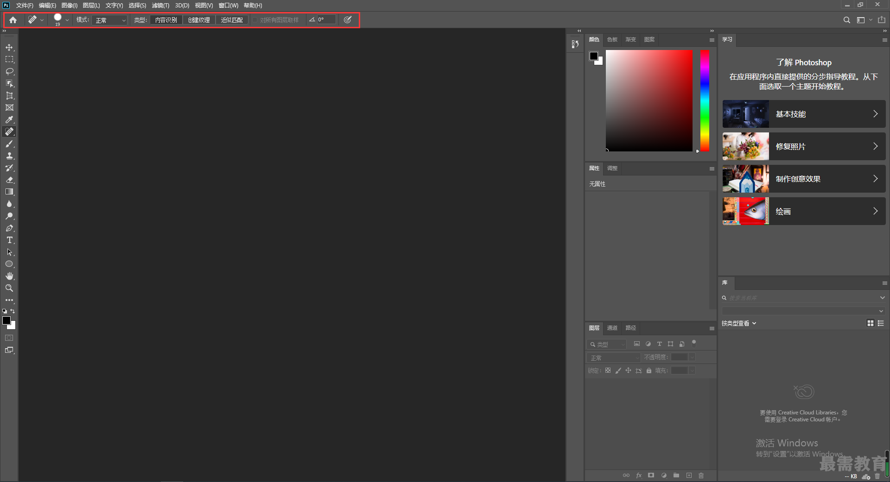This screenshot has height=482, width=890.
Task: Open the 基本技能 tutorial
Action: pyautogui.click(x=804, y=114)
